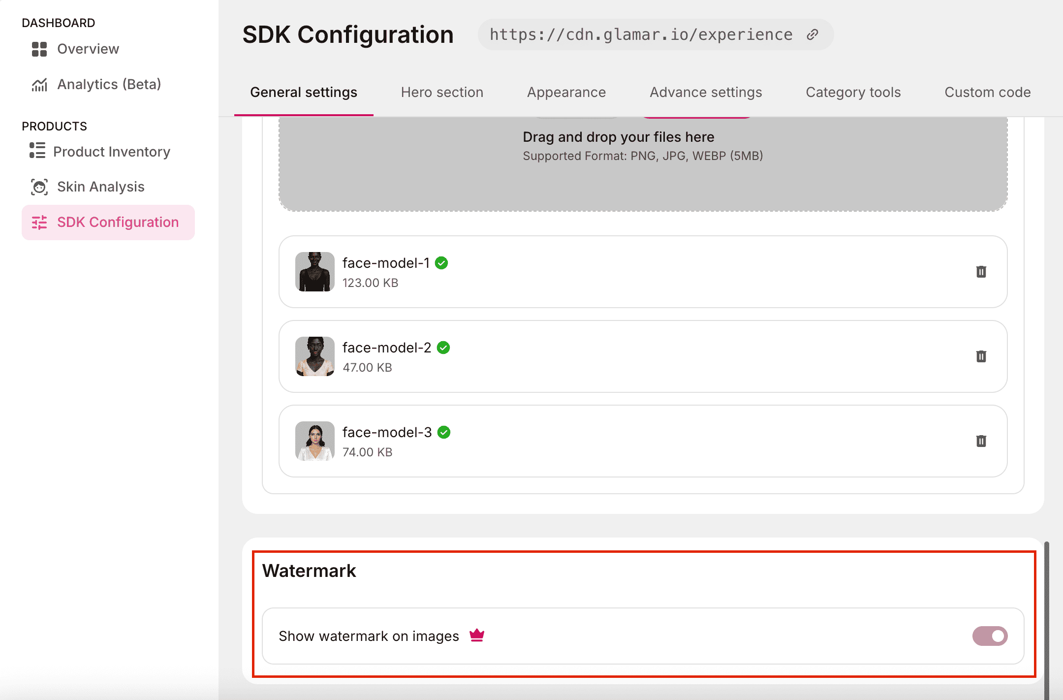Click the copy link icon beside CDN URL

coord(812,34)
